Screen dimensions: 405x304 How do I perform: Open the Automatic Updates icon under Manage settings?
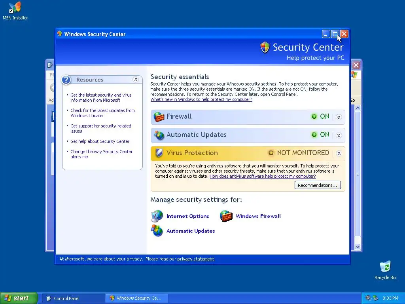pyautogui.click(x=157, y=231)
